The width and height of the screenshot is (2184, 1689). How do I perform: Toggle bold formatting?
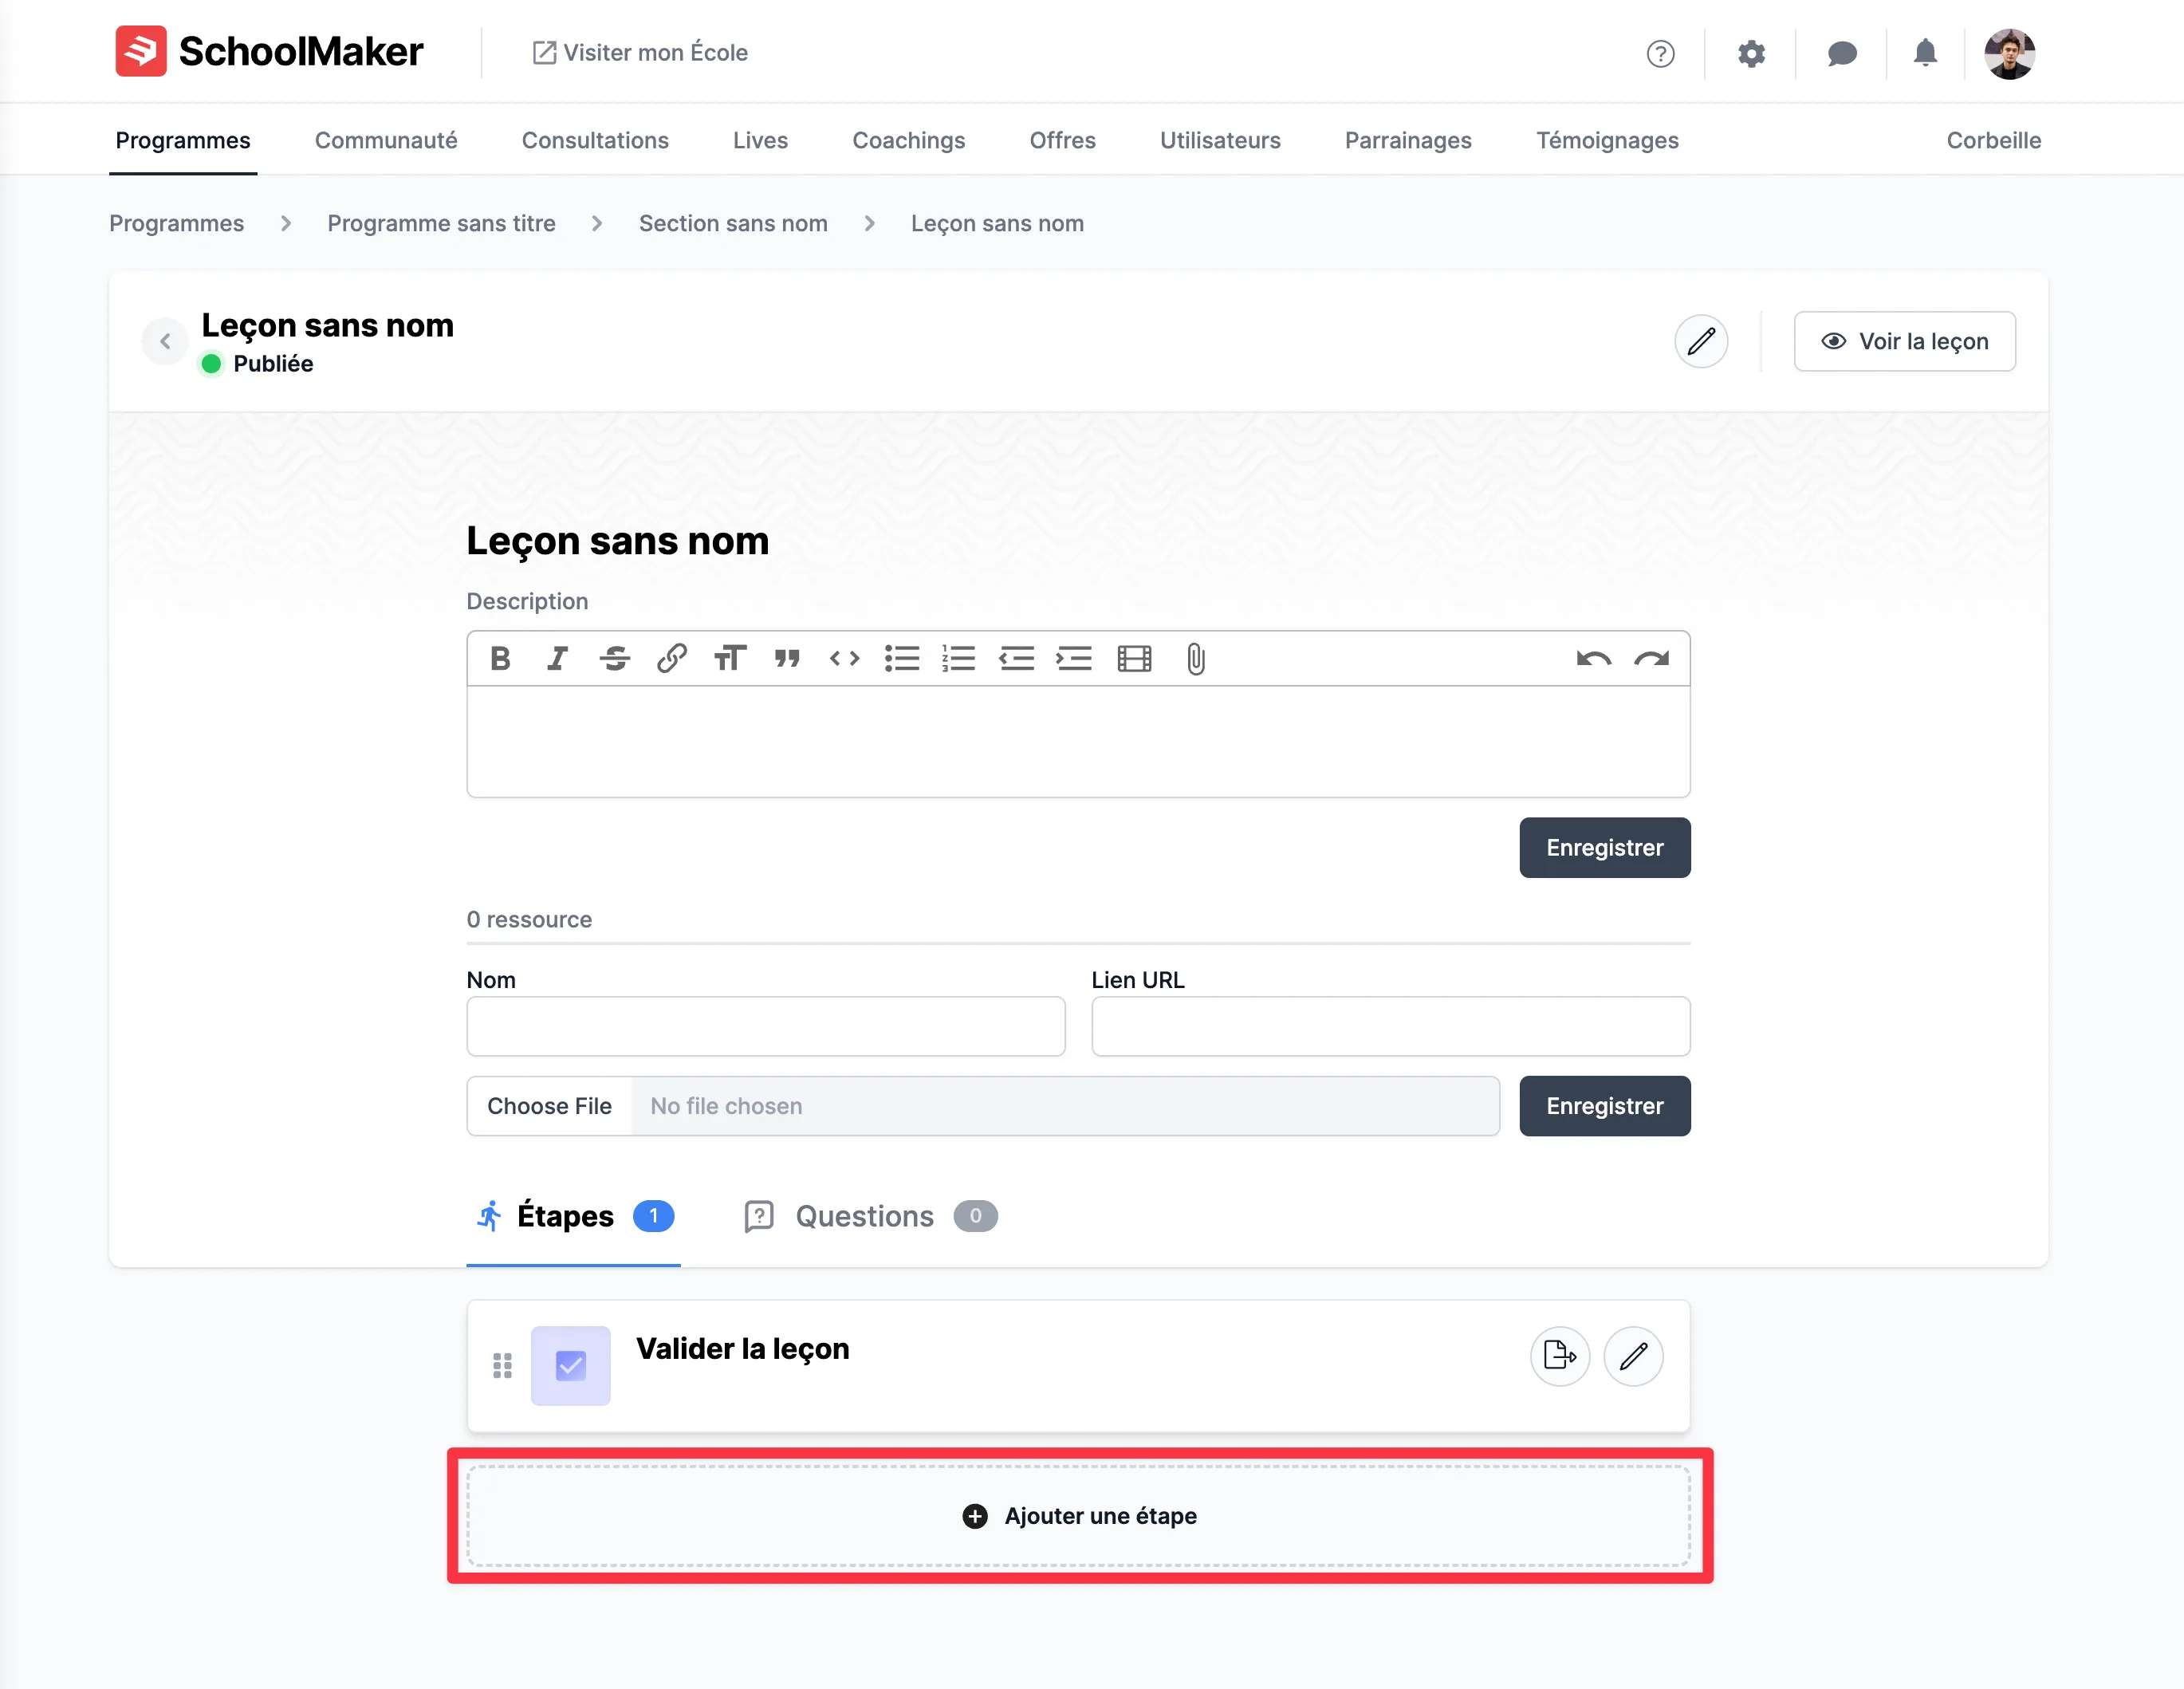click(501, 658)
